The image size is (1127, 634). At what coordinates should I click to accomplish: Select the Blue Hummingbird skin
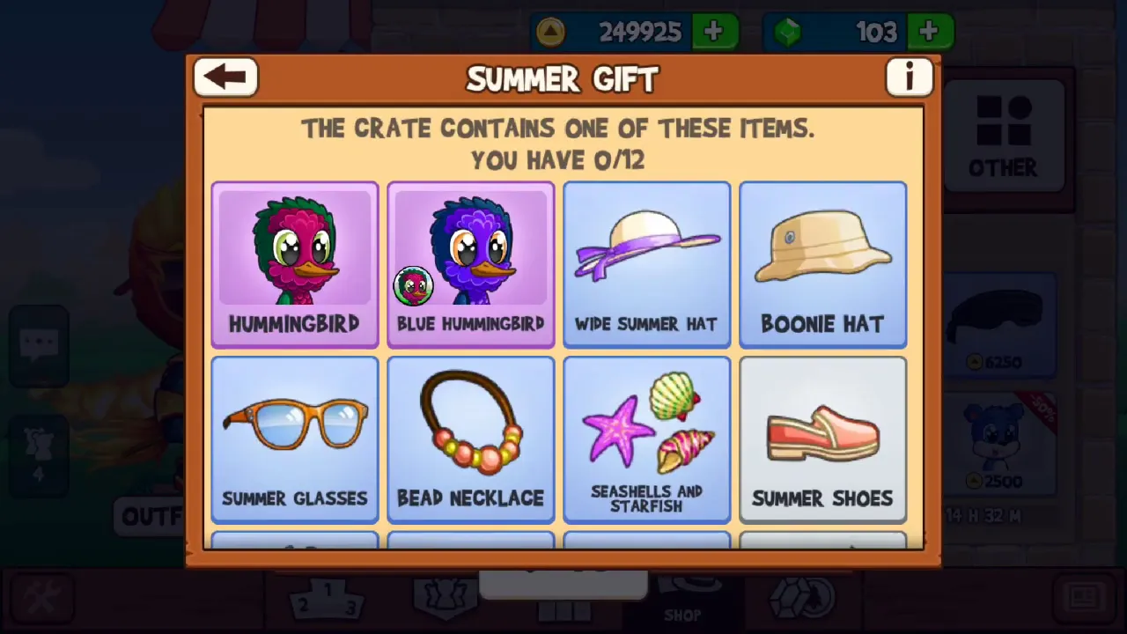coord(471,264)
